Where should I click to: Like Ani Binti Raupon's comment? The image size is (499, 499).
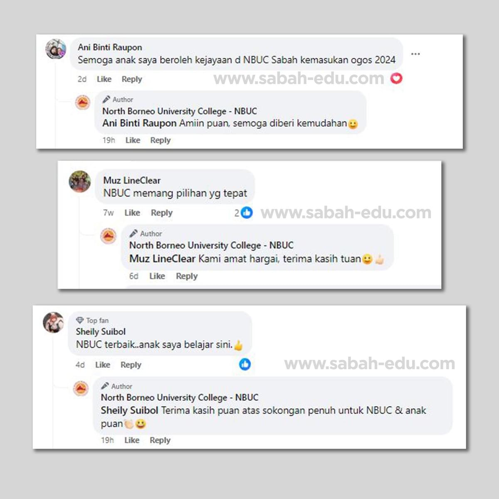tap(104, 79)
